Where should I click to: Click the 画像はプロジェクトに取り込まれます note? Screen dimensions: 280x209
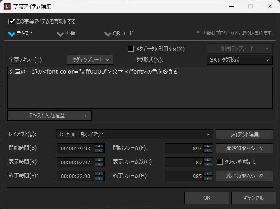[236, 33]
